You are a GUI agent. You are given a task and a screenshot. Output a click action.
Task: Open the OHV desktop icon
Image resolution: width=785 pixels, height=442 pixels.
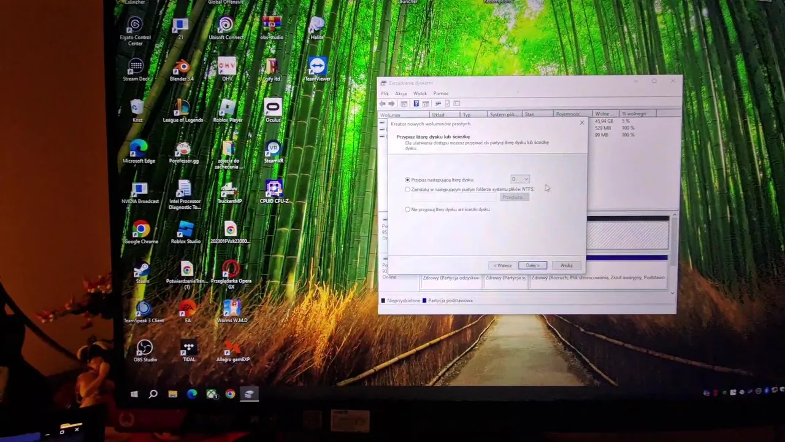click(x=227, y=70)
